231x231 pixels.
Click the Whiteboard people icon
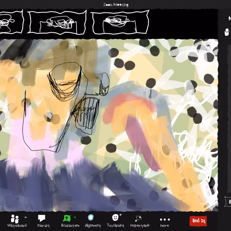[x=15, y=219]
